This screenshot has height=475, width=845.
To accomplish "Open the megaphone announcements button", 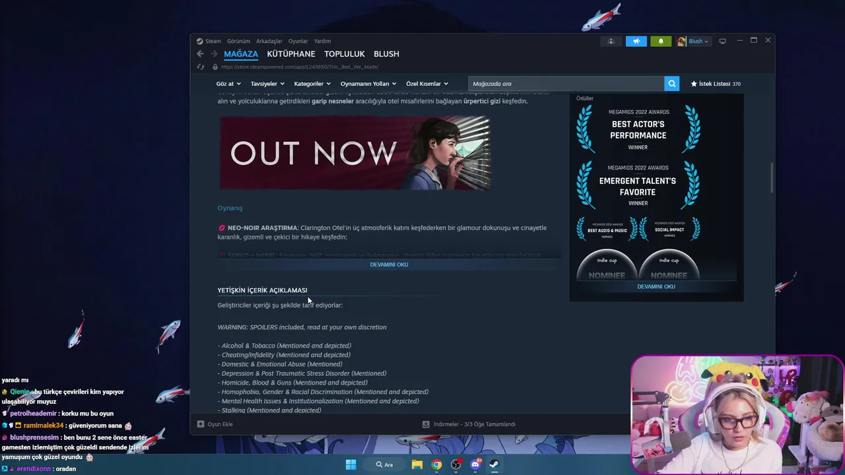I will coord(636,41).
